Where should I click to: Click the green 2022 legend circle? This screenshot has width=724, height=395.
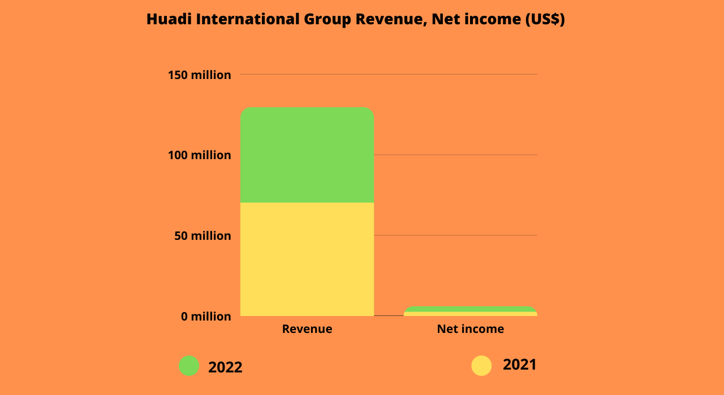point(189,366)
